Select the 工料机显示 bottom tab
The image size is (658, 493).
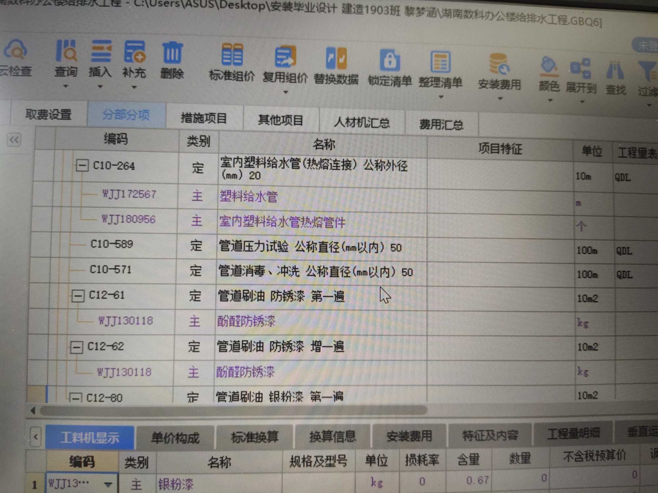89,438
